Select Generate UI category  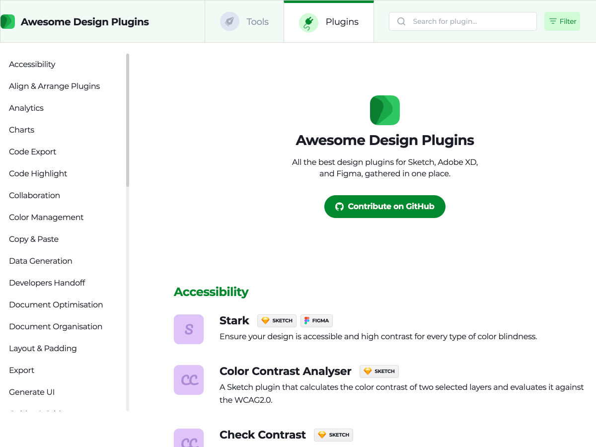click(32, 392)
